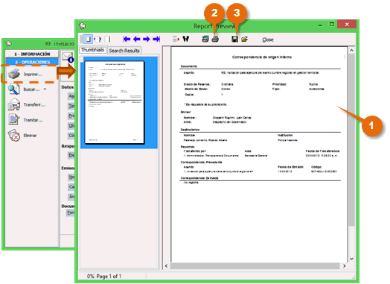Click the Tramitar... document pencil operation
This screenshot has height=284, width=390.
[25, 120]
